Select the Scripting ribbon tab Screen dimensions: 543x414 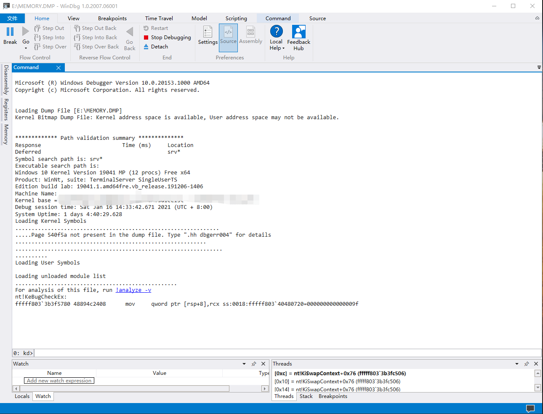click(236, 18)
